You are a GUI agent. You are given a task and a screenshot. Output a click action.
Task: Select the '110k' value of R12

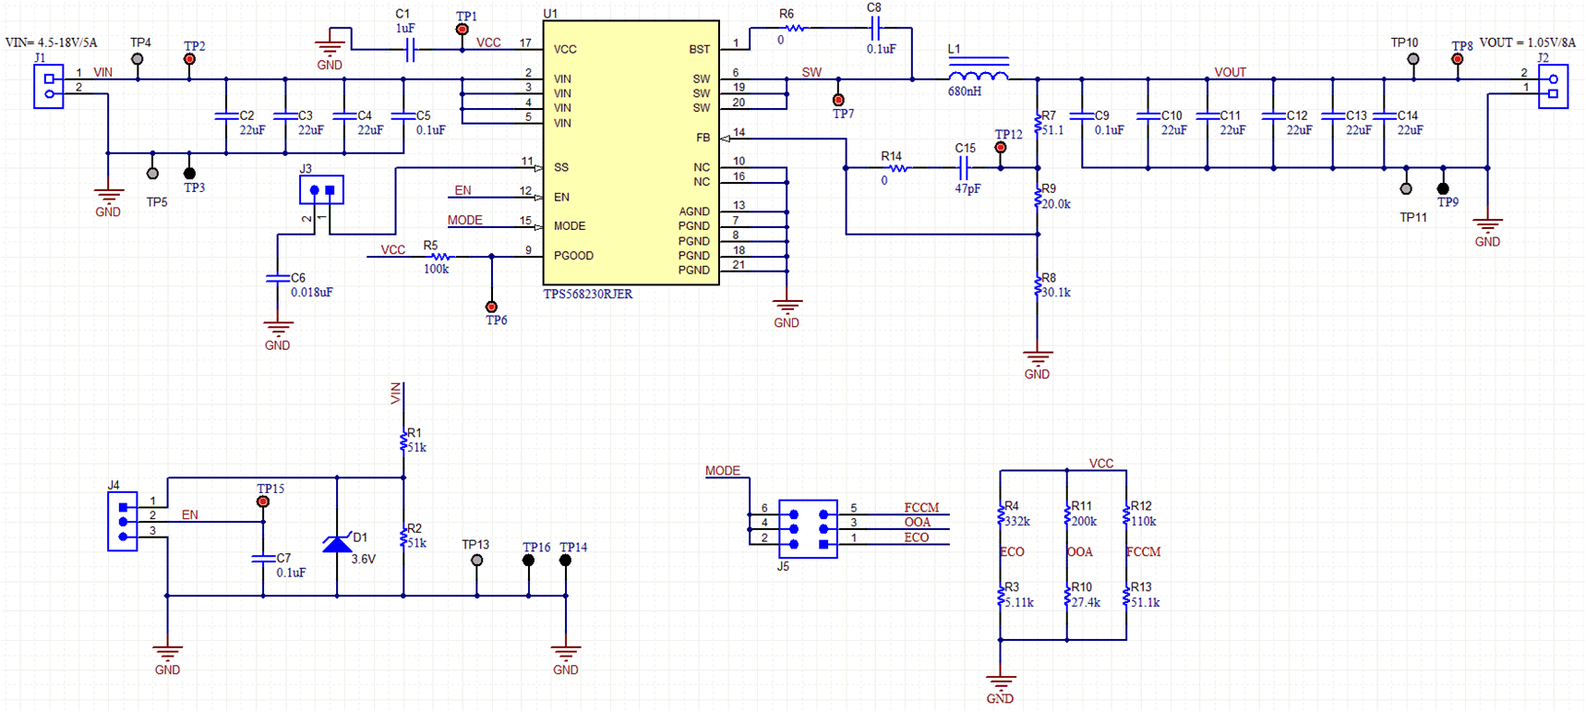click(x=1144, y=521)
